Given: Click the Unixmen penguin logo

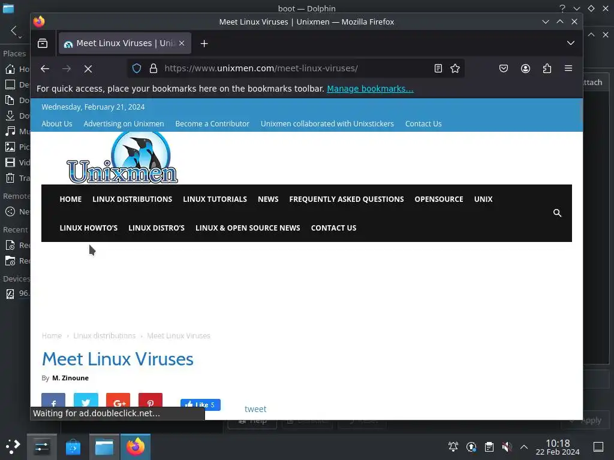Looking at the screenshot, I should click(122, 158).
